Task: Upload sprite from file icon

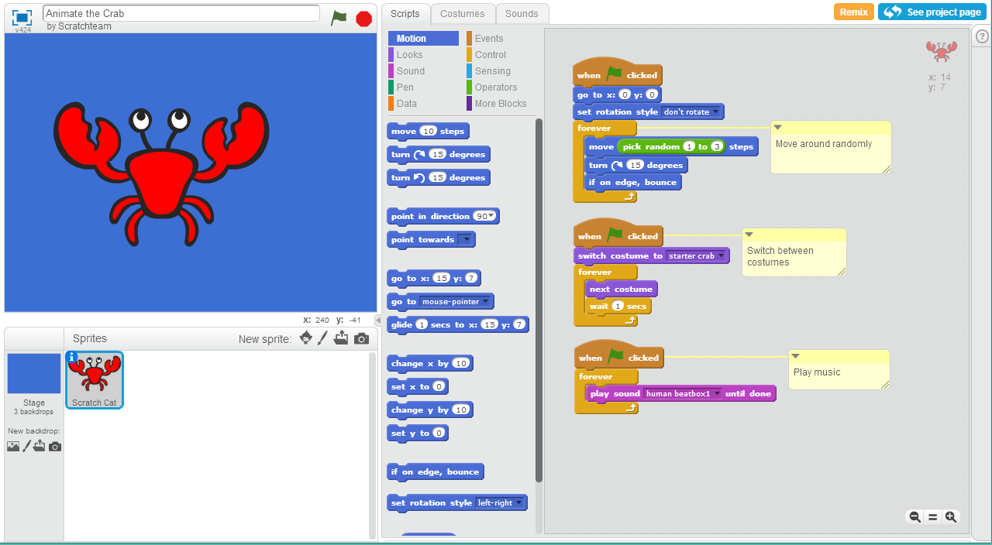Action: (x=341, y=338)
